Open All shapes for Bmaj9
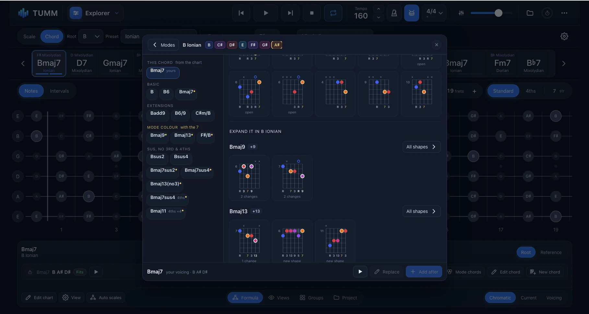Viewport: 589px width, 314px height. pos(421,147)
